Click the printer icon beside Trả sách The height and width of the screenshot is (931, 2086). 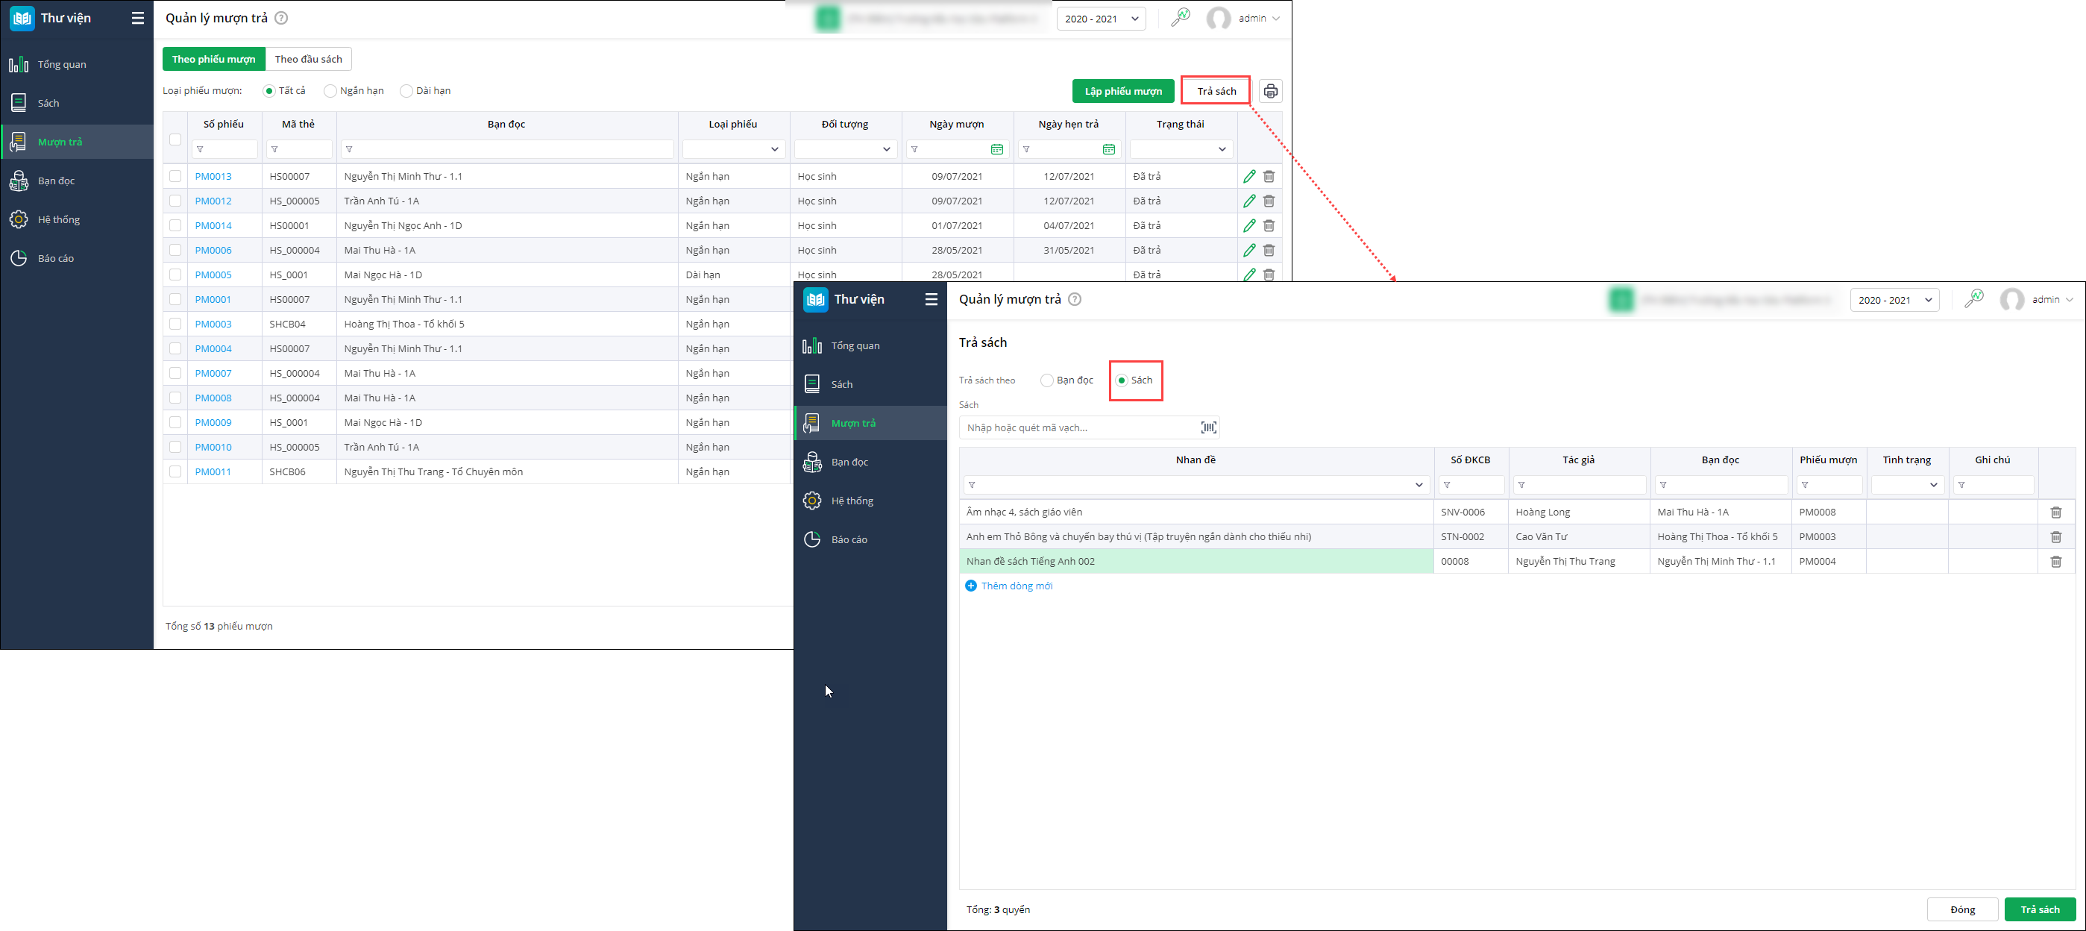pos(1270,91)
